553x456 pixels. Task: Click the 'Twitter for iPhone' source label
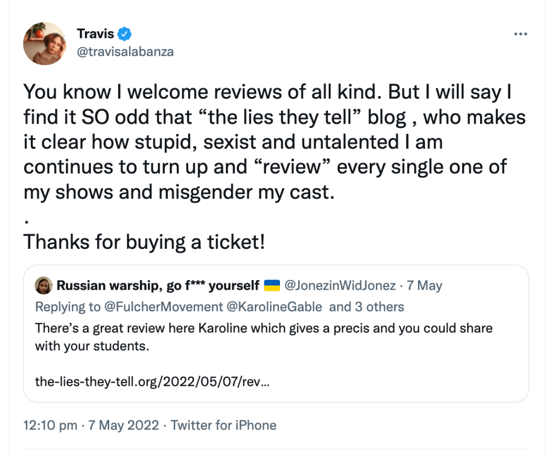click(x=223, y=425)
